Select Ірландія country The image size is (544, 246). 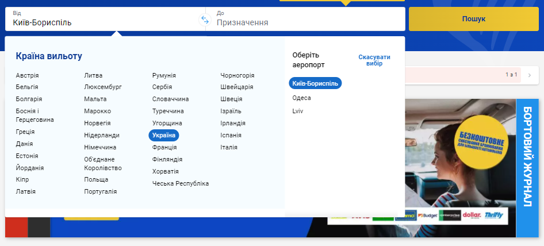[233, 123]
